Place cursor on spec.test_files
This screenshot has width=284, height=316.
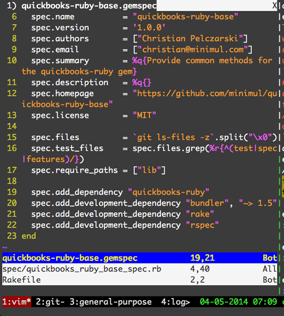[x=67, y=149]
